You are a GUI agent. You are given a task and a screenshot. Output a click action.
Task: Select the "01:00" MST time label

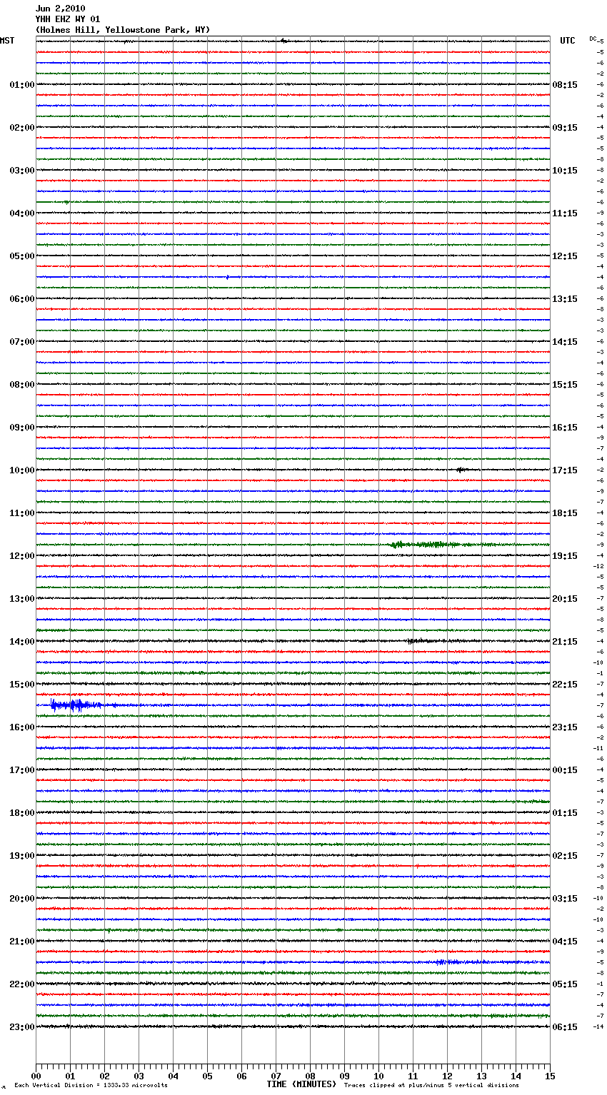coord(22,85)
